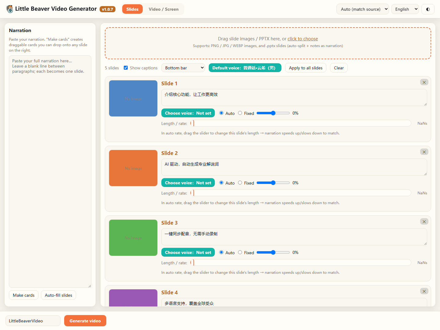Click the v1.0.7 version badge

pos(108,9)
